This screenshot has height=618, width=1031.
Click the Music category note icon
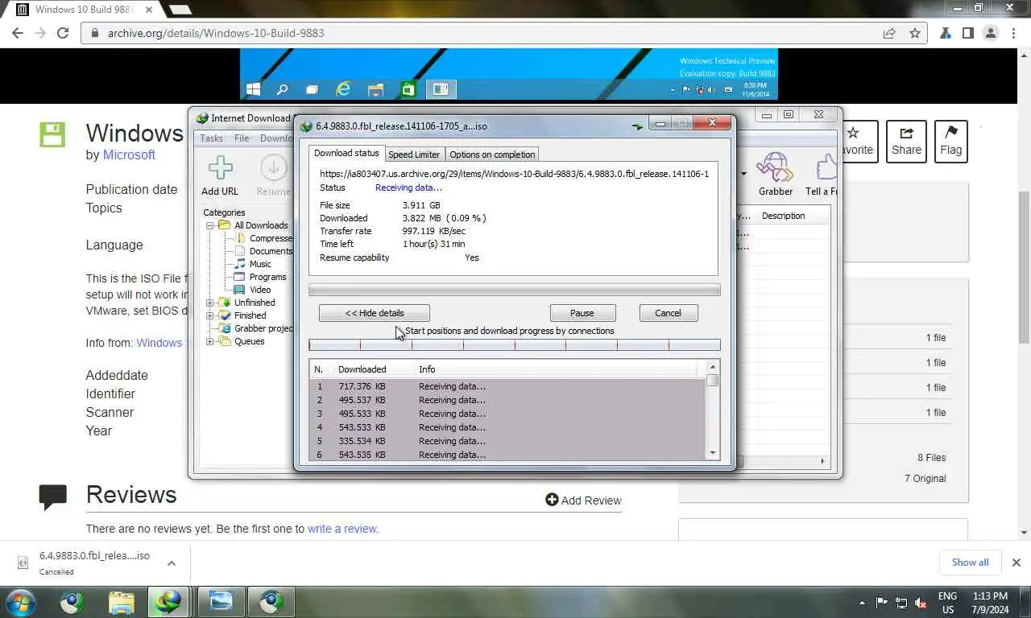click(239, 264)
